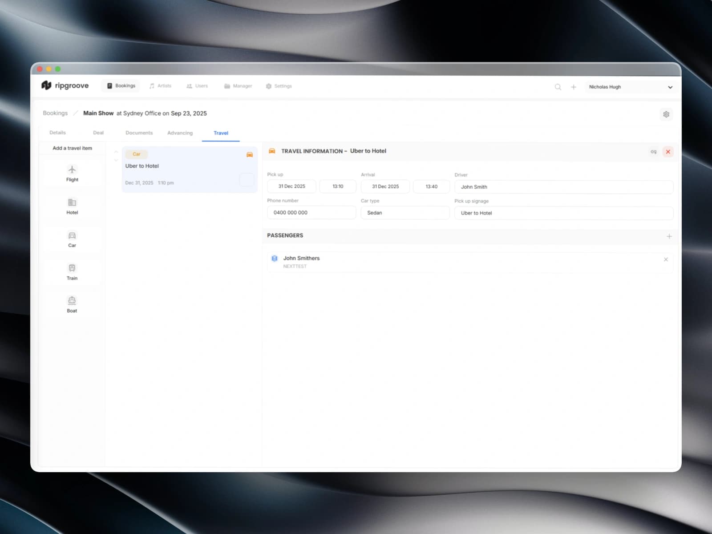Image resolution: width=712 pixels, height=534 pixels.
Task: Add a passenger with the plus icon
Action: (669, 236)
